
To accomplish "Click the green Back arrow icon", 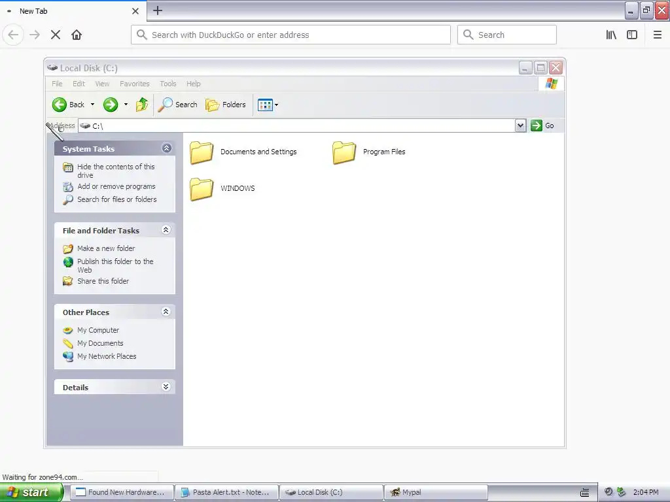I will tap(60, 105).
